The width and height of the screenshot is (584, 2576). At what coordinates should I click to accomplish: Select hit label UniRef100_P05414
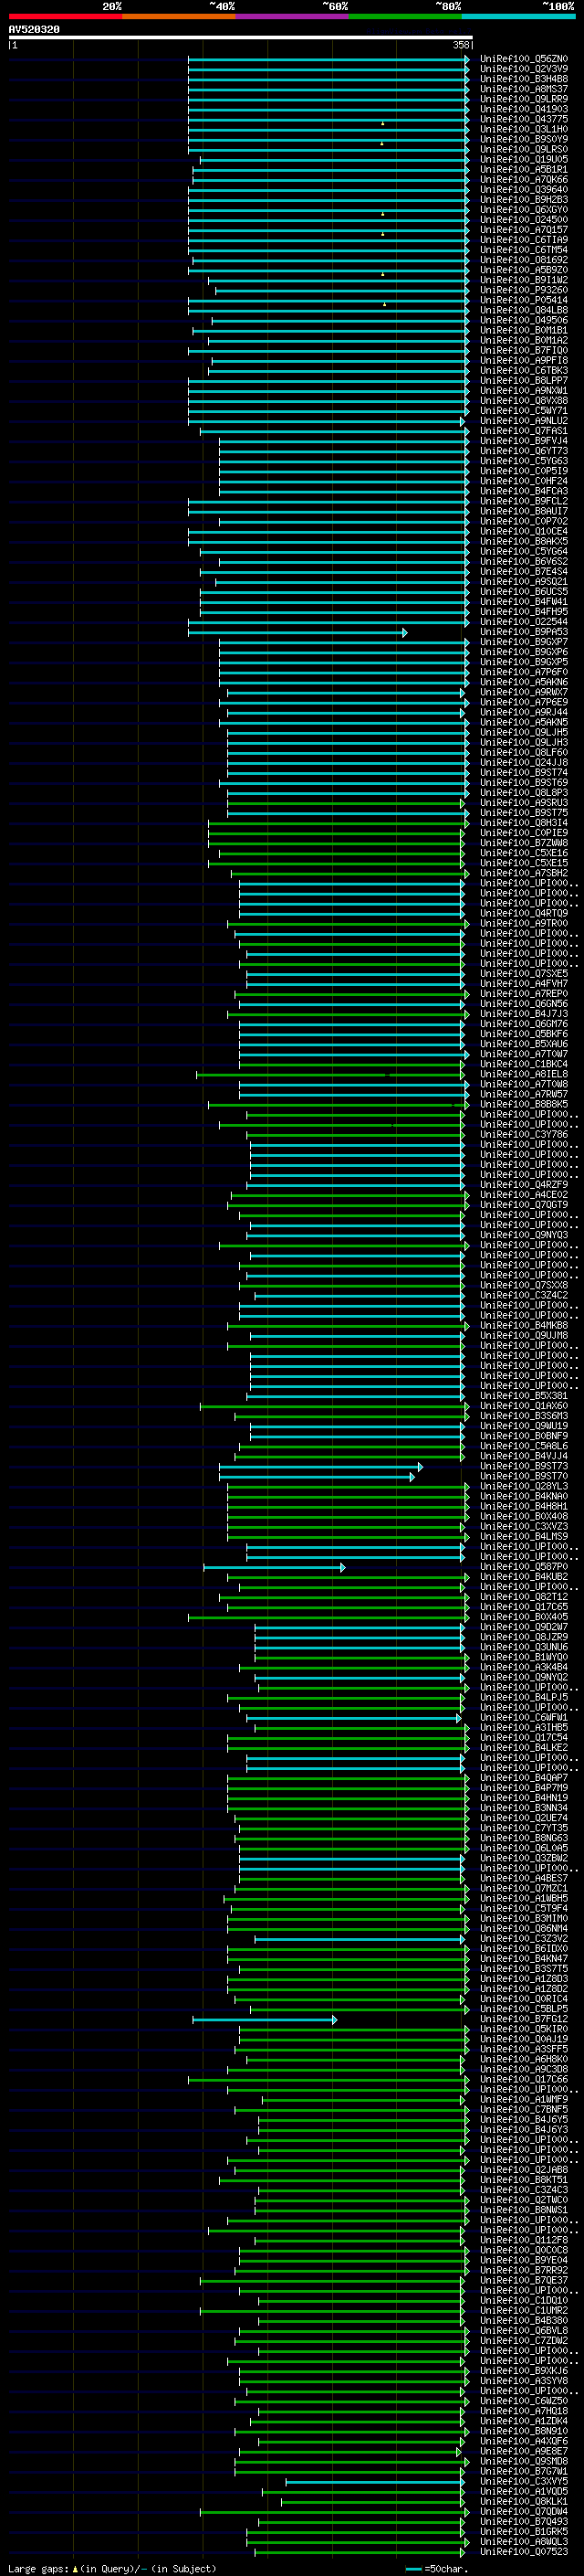524,300
